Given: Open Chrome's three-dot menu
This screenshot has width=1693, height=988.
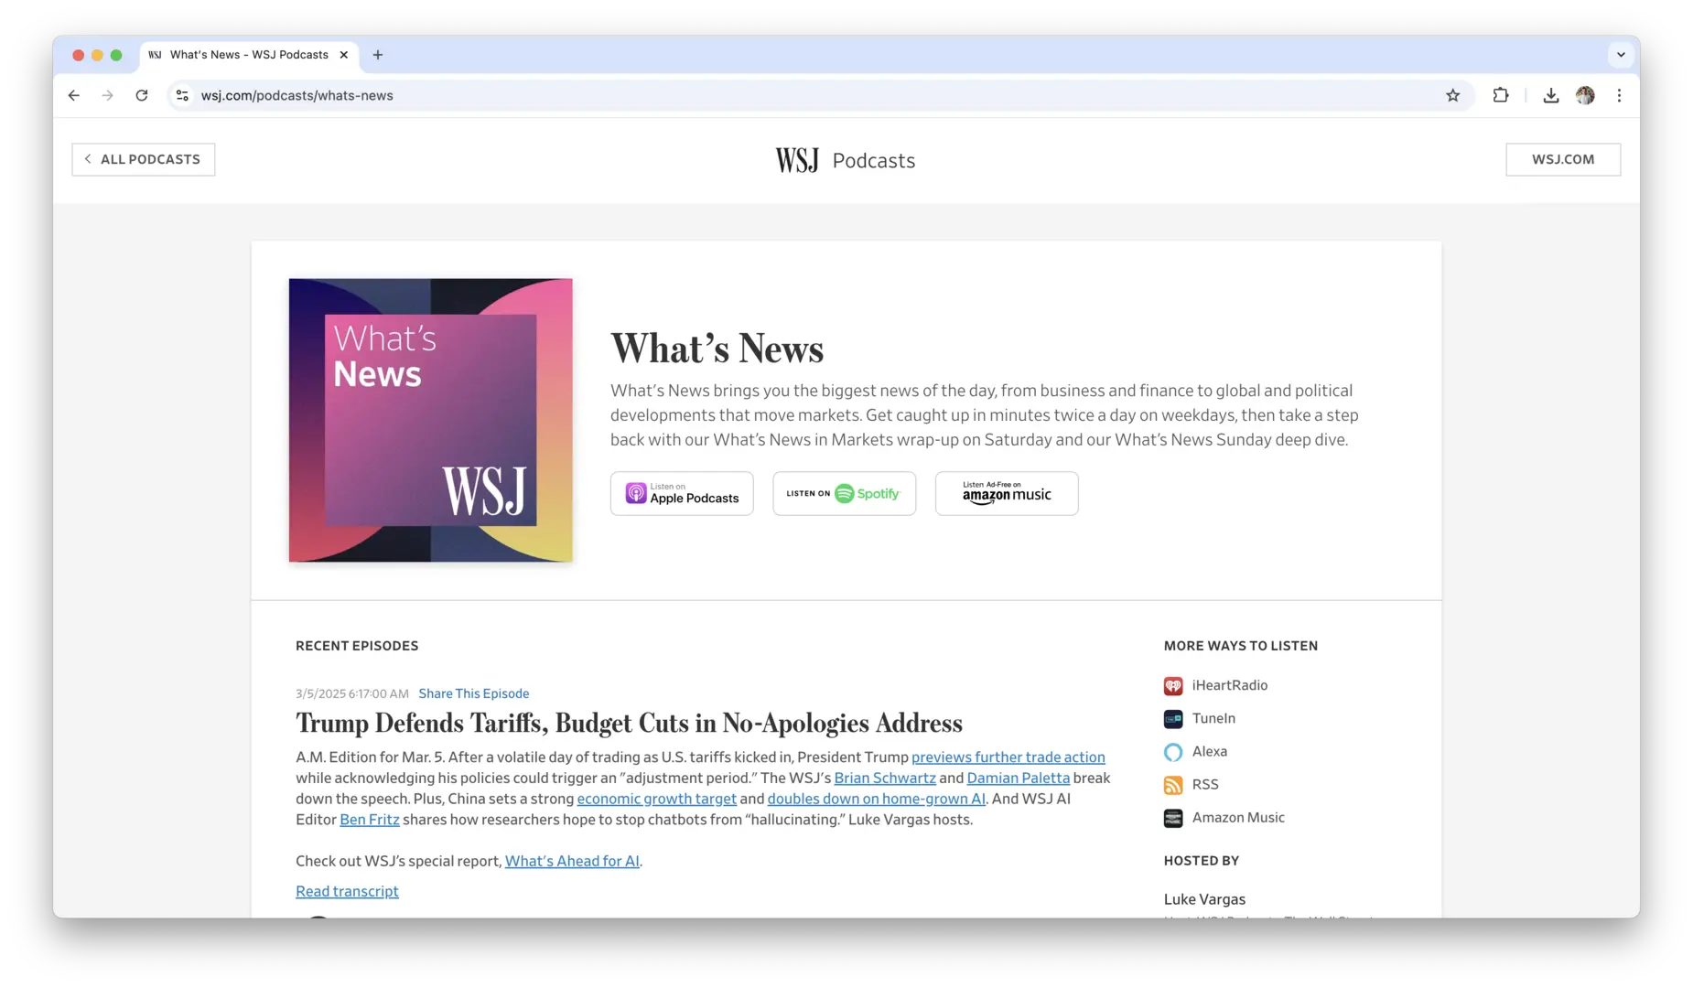Looking at the screenshot, I should click(x=1619, y=95).
